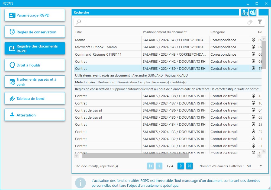The height and width of the screenshot is (190, 271).
Task: Clear the search with the eraser icon
Action: pyautogui.click(x=250, y=22)
